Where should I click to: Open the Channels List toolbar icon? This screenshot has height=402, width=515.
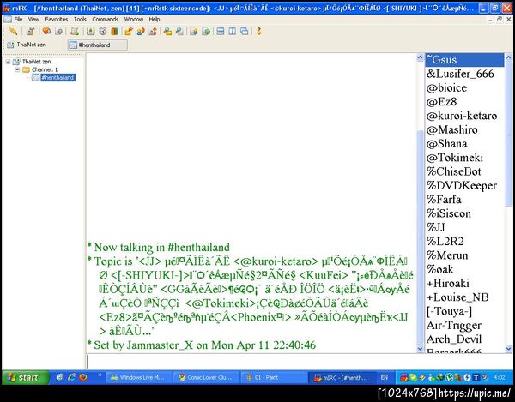tap(58, 32)
